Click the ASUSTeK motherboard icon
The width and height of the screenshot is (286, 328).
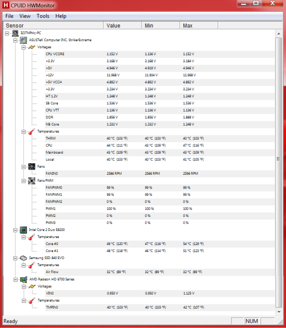(23, 40)
